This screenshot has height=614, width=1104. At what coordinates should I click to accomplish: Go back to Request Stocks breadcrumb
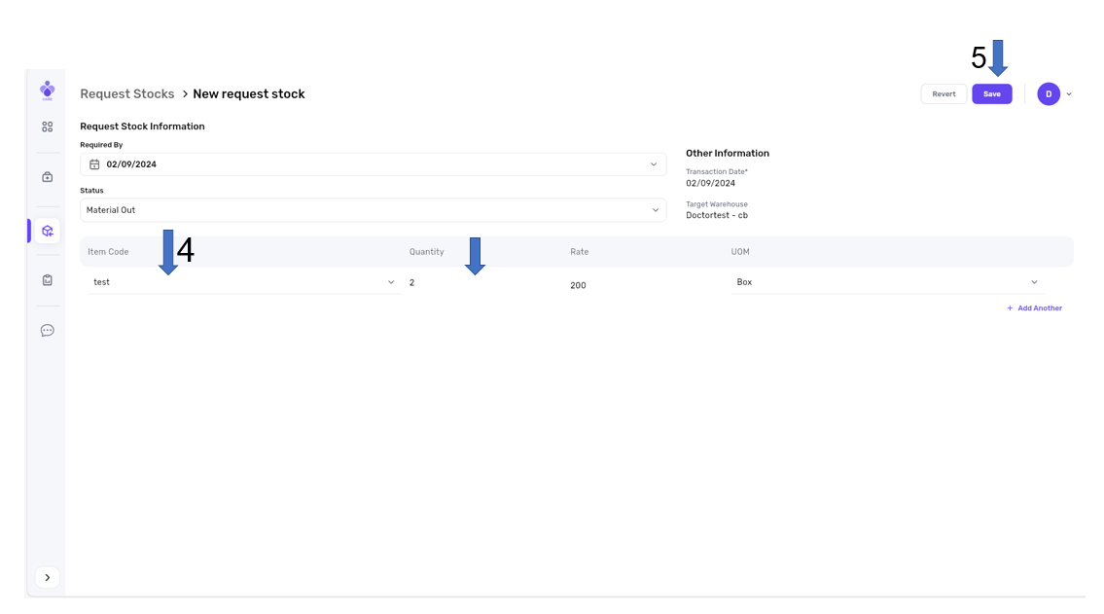[126, 94]
